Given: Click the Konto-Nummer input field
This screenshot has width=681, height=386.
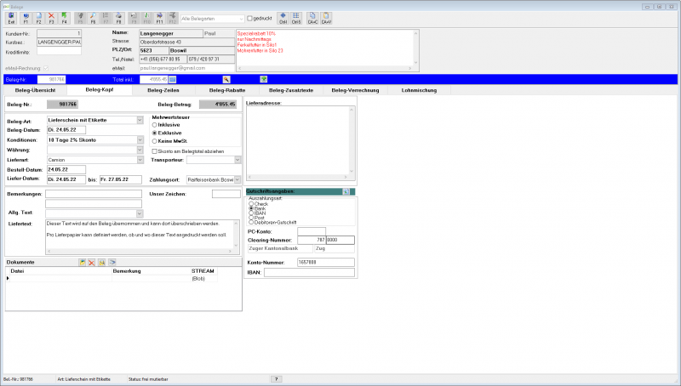Looking at the screenshot, I should 326,263.
